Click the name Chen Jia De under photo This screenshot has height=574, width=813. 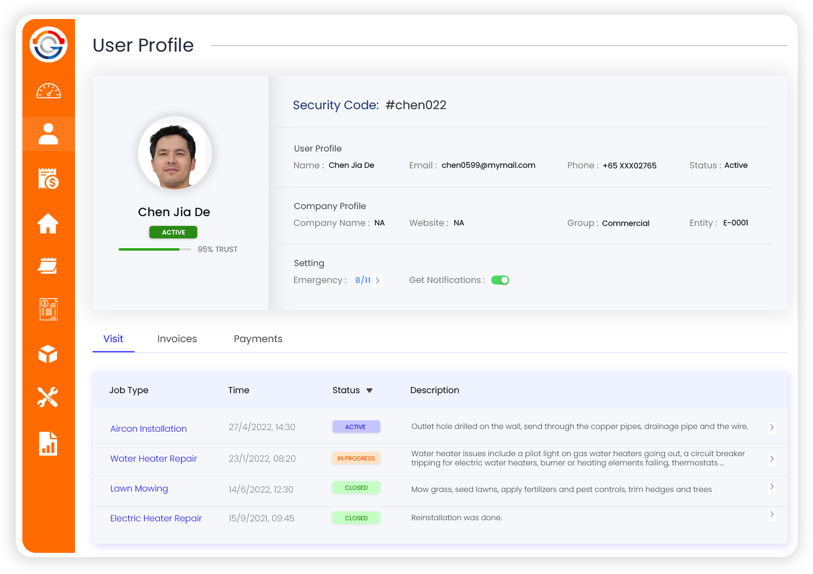pos(174,212)
